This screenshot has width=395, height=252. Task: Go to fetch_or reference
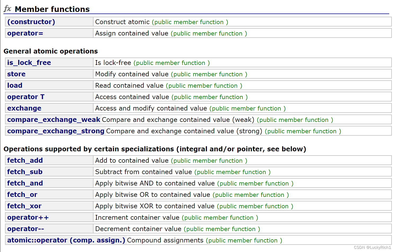pyautogui.click(x=22, y=194)
